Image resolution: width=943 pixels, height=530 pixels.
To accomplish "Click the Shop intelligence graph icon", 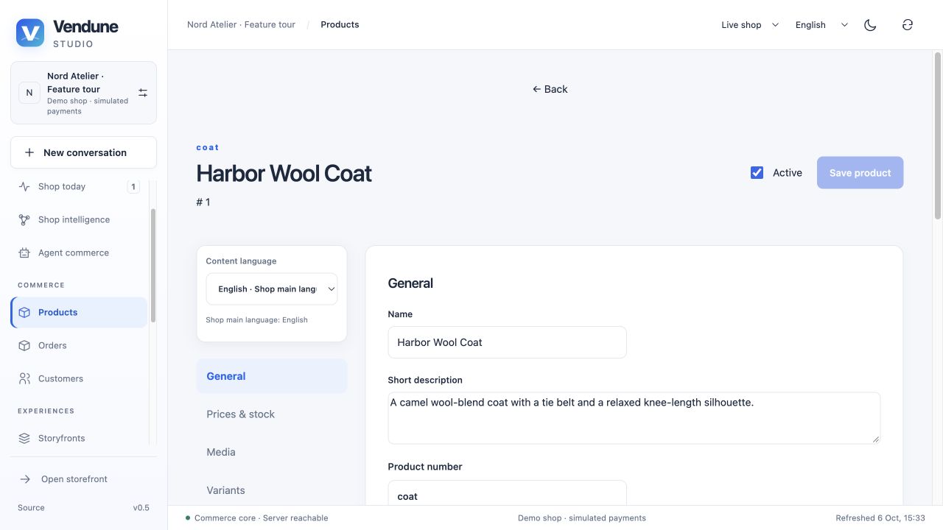I will (24, 220).
